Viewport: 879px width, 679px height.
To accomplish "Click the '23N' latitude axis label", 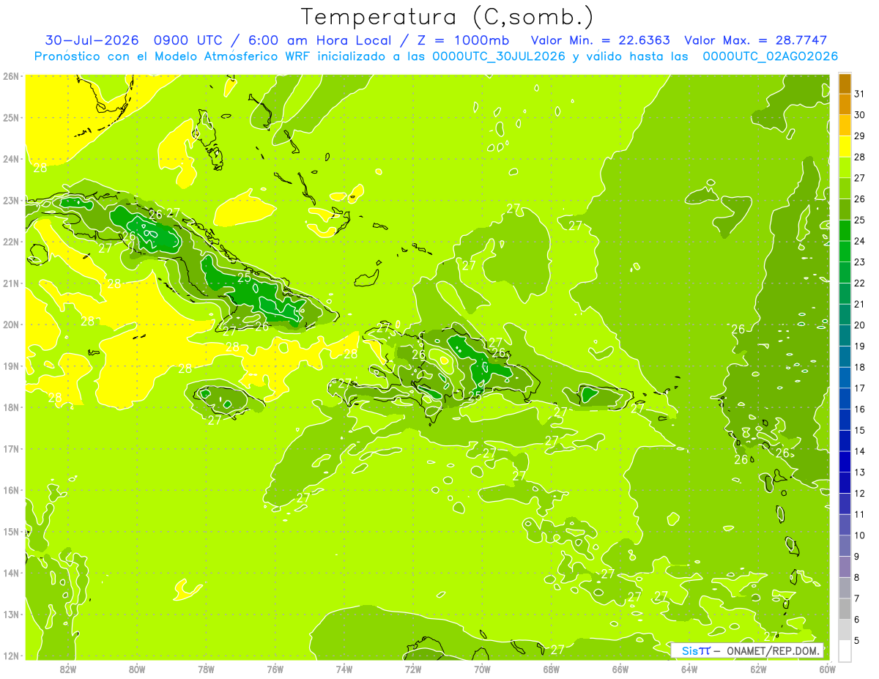I will point(11,200).
